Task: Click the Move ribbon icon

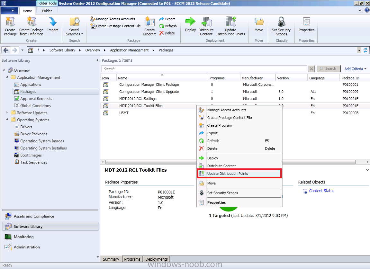Action: click(x=259, y=24)
